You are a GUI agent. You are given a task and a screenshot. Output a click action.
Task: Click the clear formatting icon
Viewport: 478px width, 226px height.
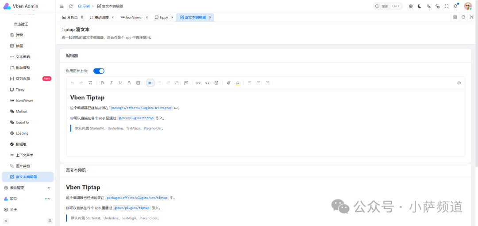pos(90,83)
